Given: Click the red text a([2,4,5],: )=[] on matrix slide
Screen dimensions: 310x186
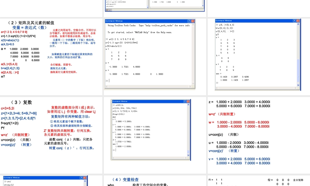Looking at the screenshot, I should click(10, 72).
